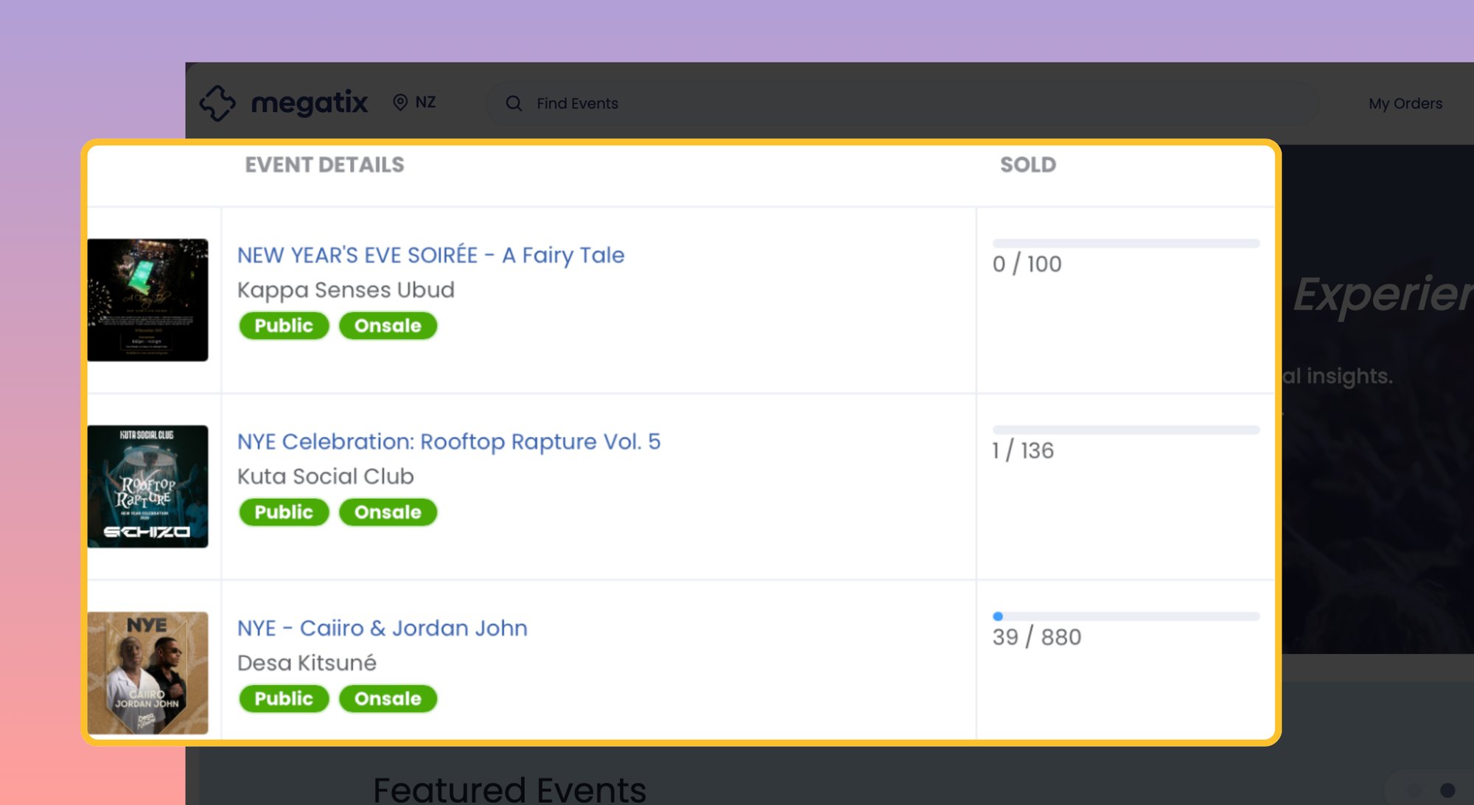Toggle the Public badge on the Fairy Tale event

283,325
